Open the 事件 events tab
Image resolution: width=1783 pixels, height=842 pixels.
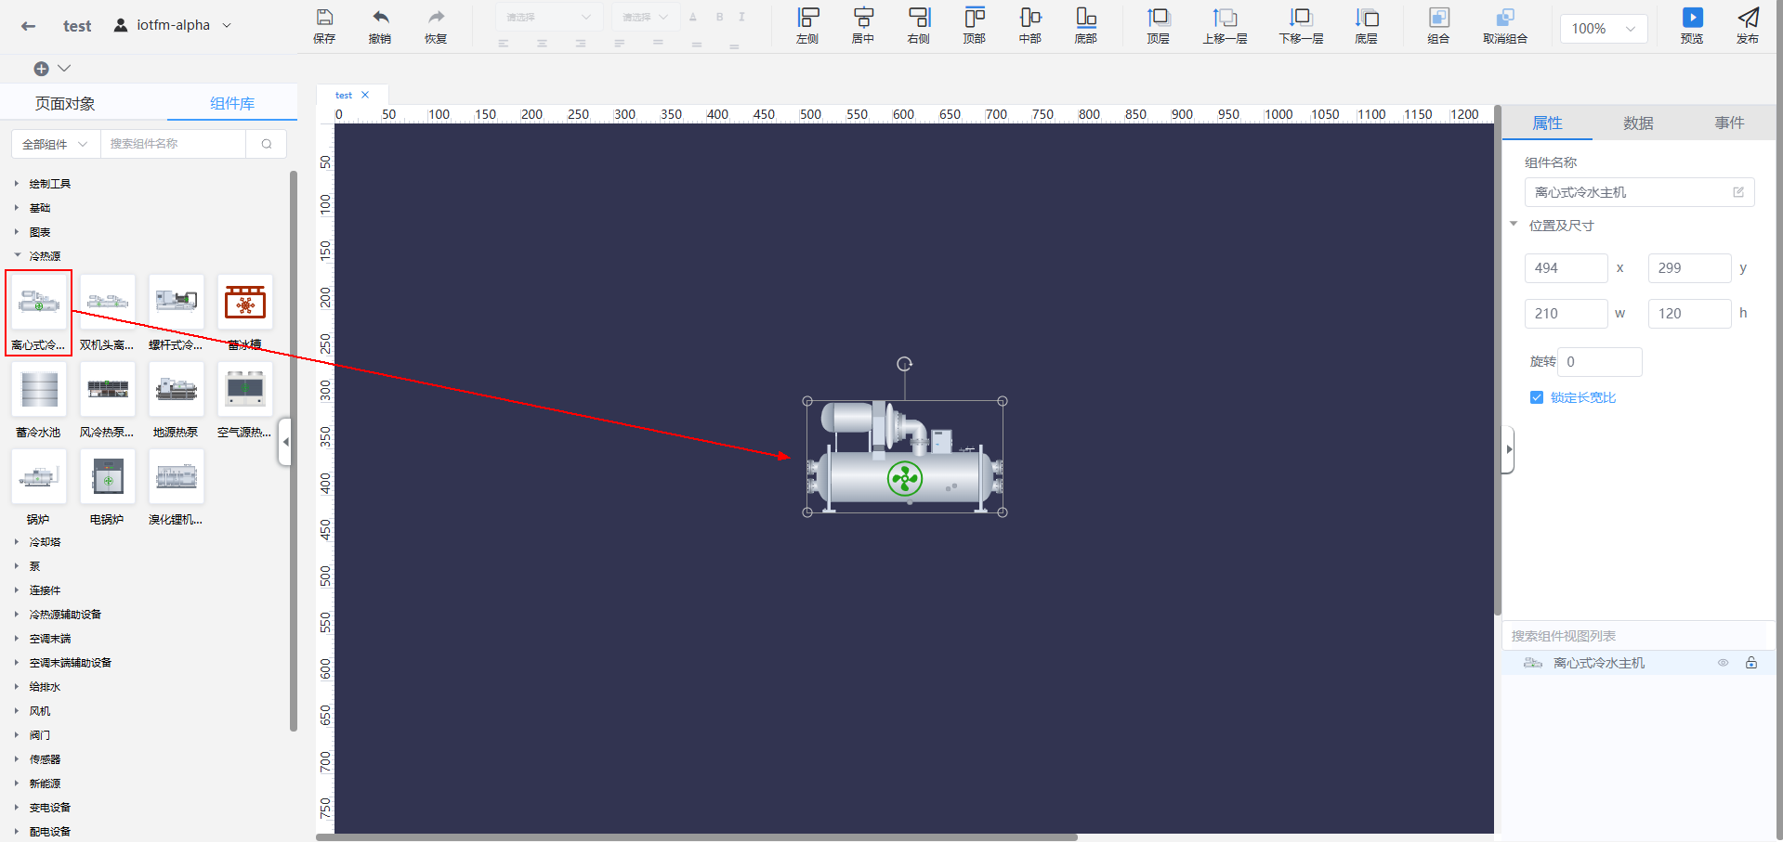(x=1729, y=123)
